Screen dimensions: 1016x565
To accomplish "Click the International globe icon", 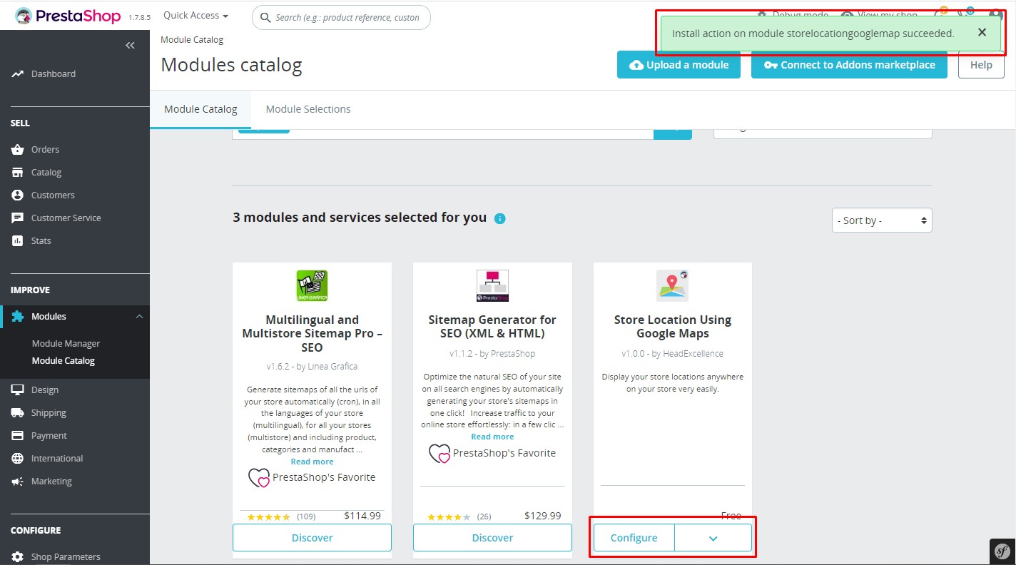I will pyautogui.click(x=18, y=458).
